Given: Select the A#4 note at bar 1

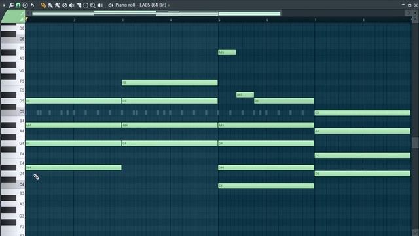Looking at the screenshot, I should 73,125.
